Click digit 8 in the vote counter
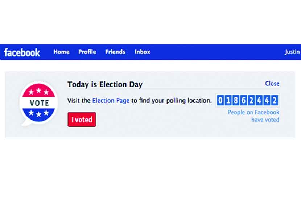This screenshot has height=201, width=301. (236, 100)
